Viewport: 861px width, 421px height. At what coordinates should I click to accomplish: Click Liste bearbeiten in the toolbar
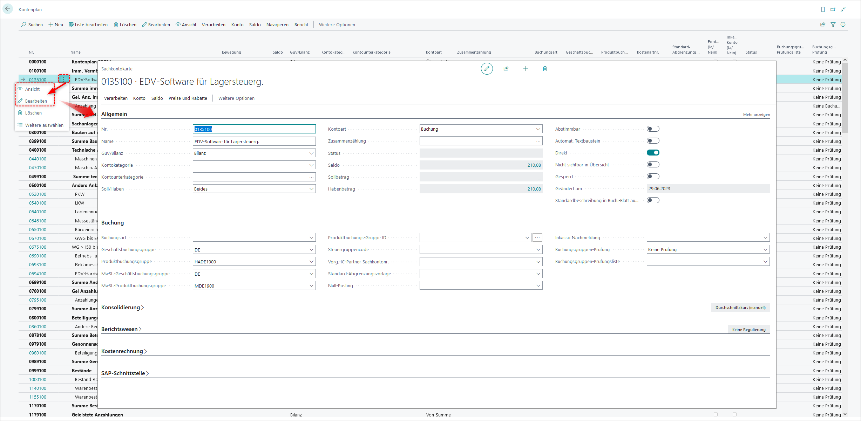[x=88, y=25]
